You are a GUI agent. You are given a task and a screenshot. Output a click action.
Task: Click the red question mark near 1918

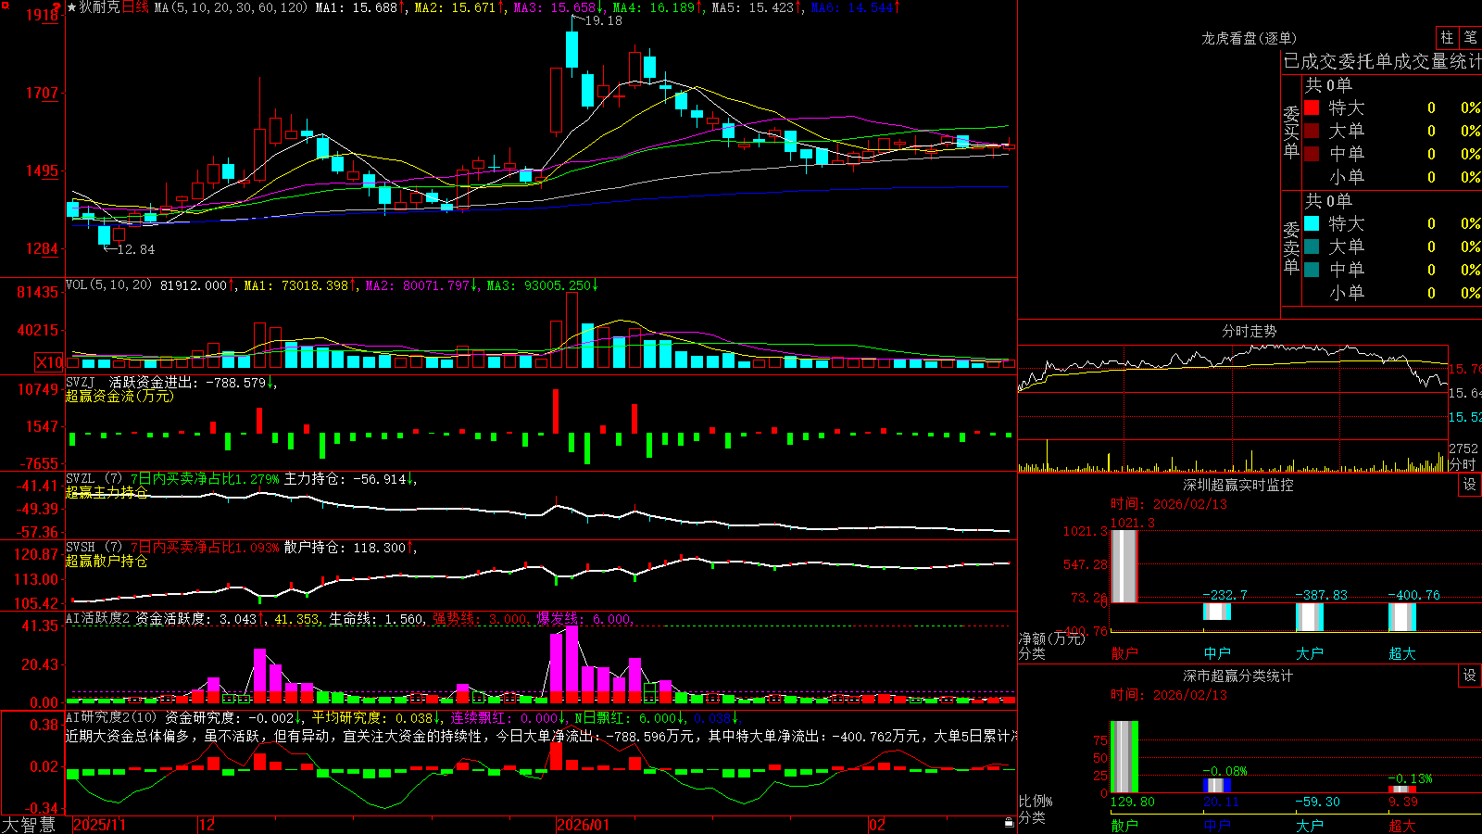57,8
